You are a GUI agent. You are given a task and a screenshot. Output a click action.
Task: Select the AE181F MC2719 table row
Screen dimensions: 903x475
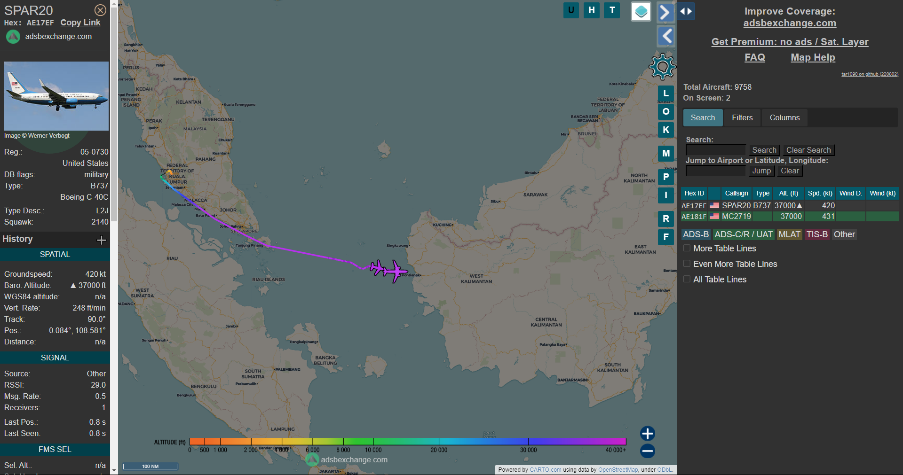pos(790,216)
